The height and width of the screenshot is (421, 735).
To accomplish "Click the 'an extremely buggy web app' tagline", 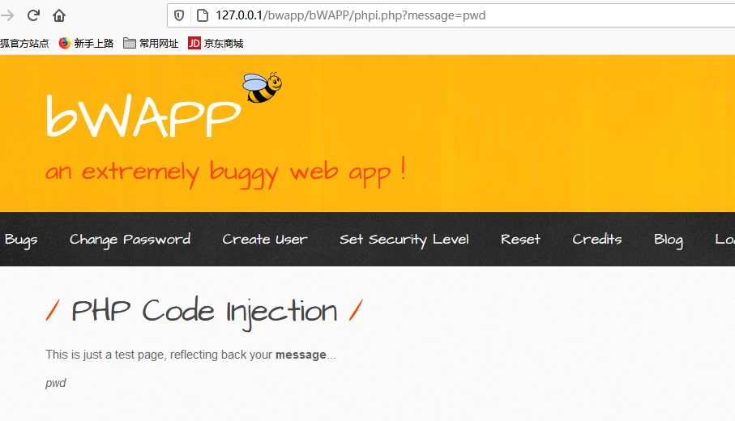I will tap(225, 172).
